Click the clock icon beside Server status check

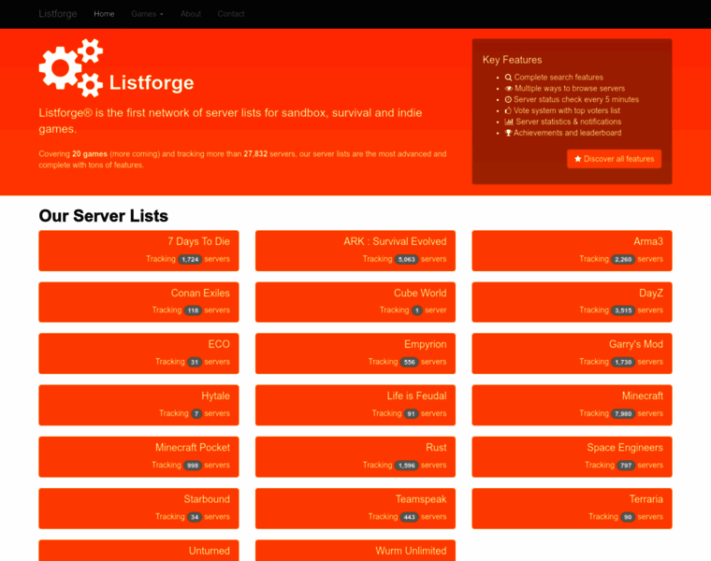(x=508, y=100)
